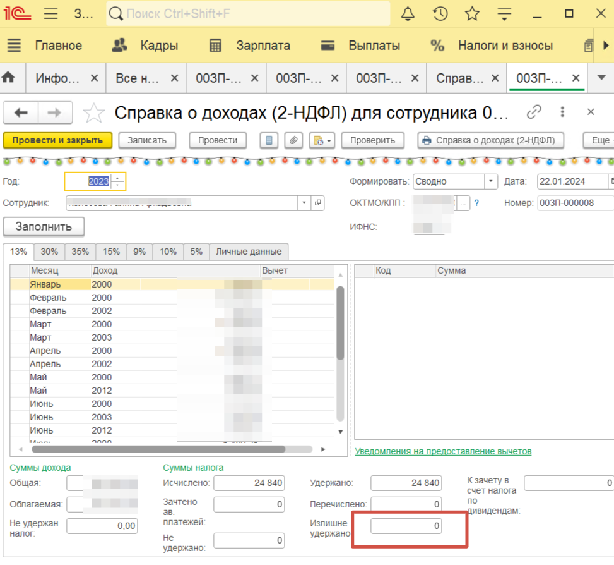Click the income table scroll-down arrow
The image size is (614, 565).
coord(340,432)
